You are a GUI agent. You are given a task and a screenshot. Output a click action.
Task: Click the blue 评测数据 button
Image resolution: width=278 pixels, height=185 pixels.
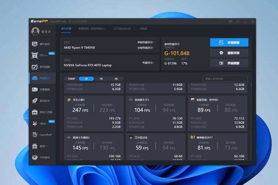pos(229,42)
